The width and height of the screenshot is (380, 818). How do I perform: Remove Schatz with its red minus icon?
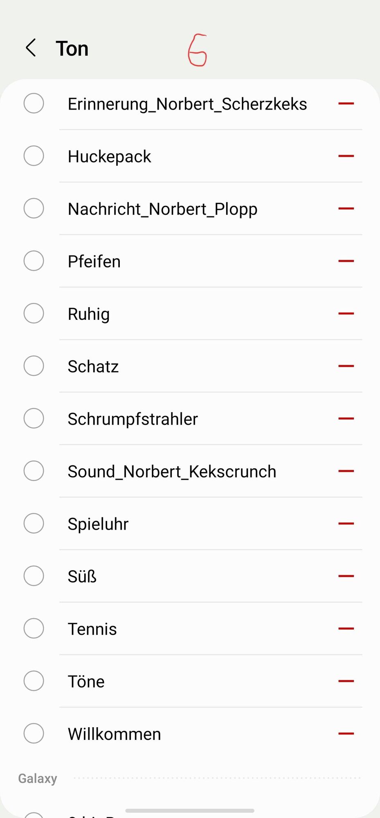point(346,366)
